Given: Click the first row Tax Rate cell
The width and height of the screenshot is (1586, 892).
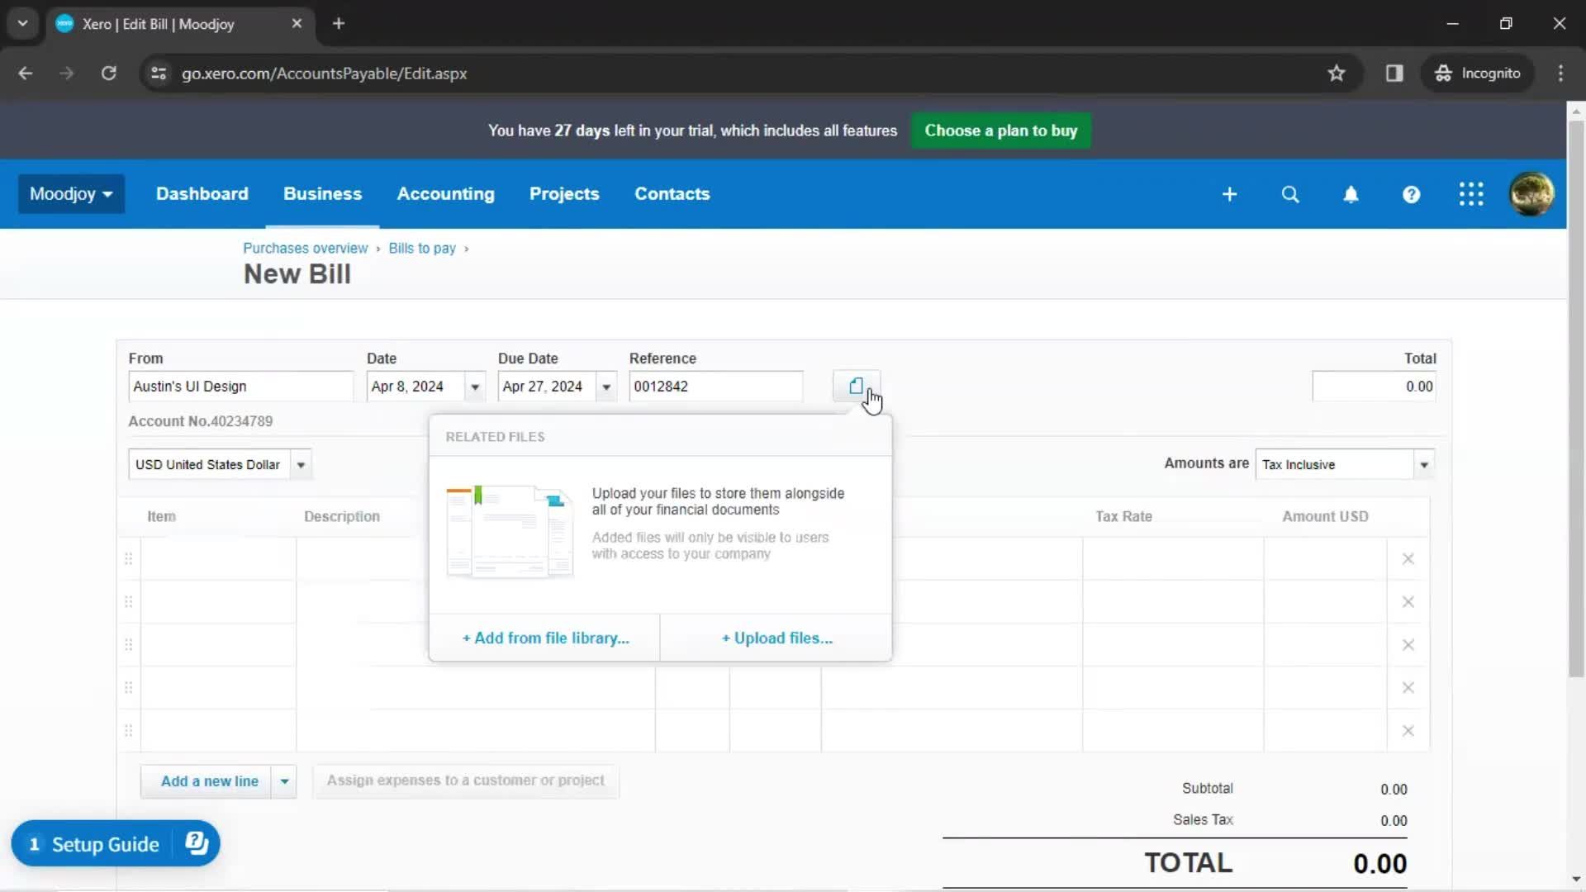Looking at the screenshot, I should click(x=1173, y=559).
